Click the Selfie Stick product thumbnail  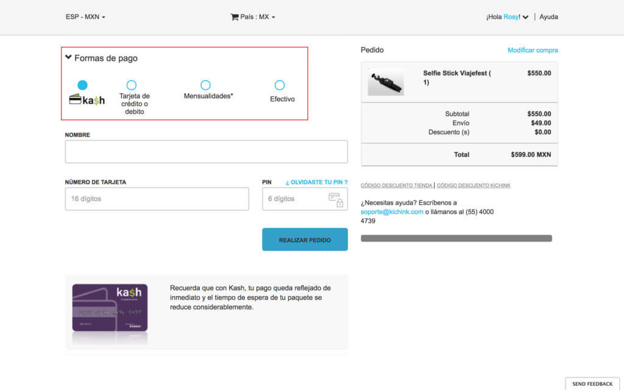[x=385, y=82]
